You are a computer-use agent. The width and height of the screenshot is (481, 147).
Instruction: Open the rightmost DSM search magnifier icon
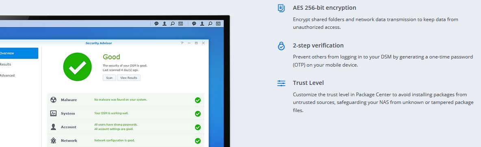[210, 23]
